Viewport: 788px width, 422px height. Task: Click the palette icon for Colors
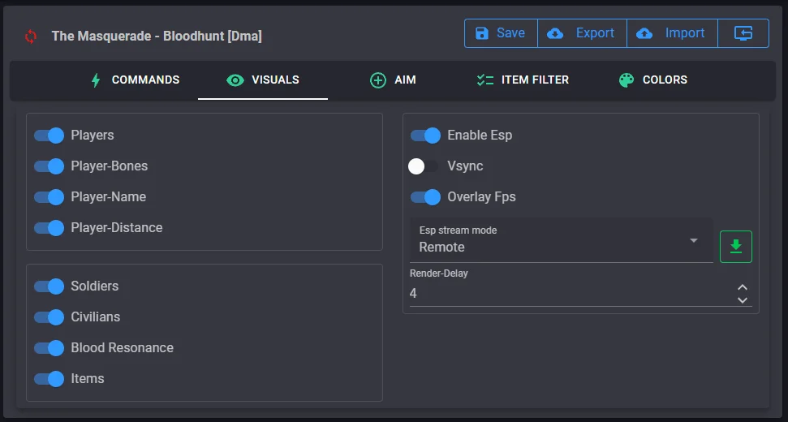626,80
